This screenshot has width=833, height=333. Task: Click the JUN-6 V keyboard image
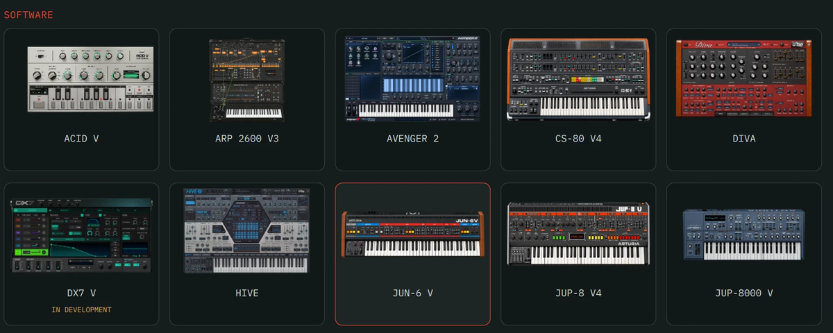412,235
